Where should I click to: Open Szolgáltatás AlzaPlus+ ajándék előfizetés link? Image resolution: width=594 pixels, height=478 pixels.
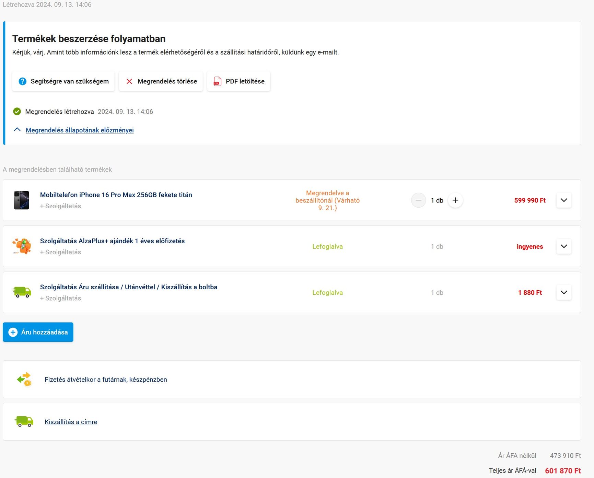coord(112,241)
